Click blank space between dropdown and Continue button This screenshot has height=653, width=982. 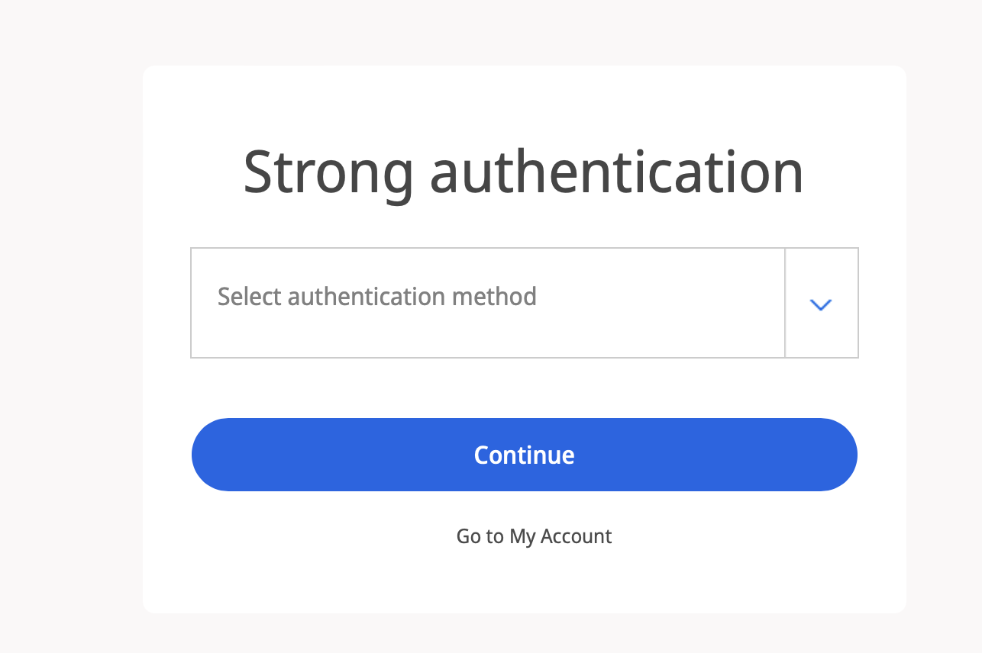524,388
